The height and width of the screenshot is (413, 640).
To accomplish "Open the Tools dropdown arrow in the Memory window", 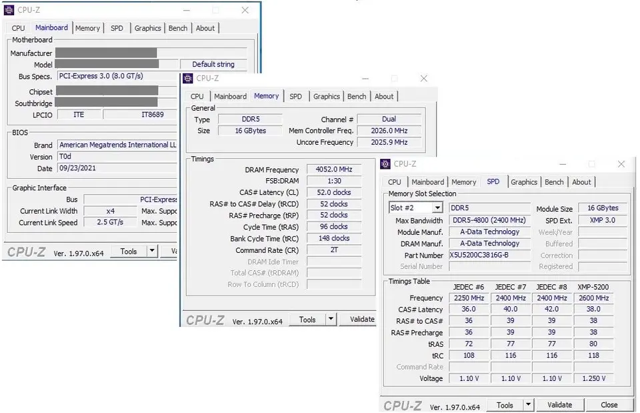I will (x=330, y=319).
